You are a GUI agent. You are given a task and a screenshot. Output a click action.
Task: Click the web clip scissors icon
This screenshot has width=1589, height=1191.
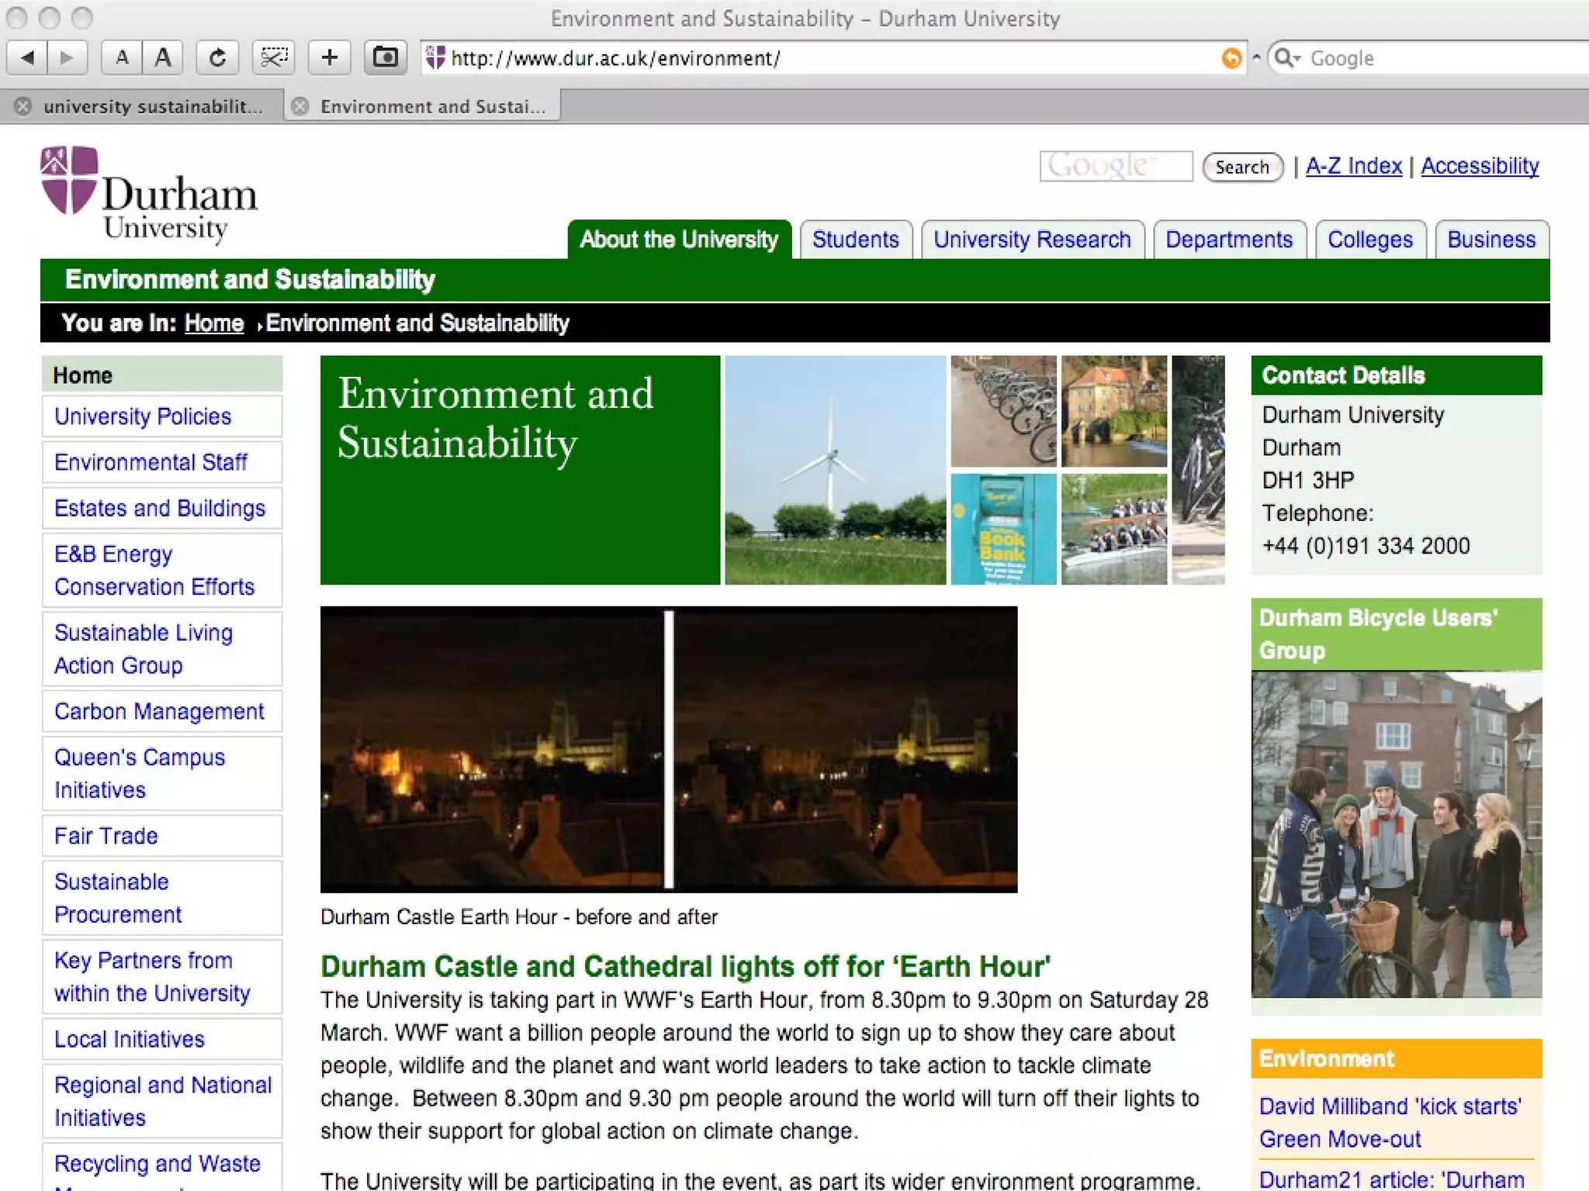click(x=273, y=58)
